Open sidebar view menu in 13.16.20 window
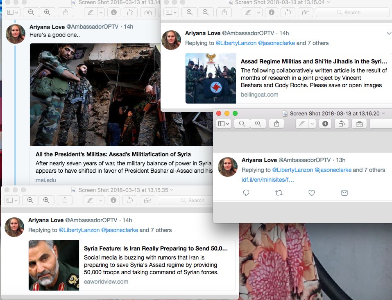Screen dimensions: 392x300 coord(224,124)
